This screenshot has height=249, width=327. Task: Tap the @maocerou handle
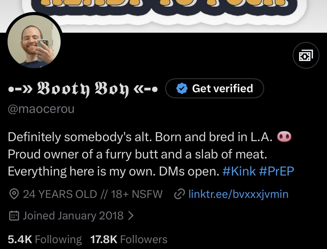[x=41, y=109]
